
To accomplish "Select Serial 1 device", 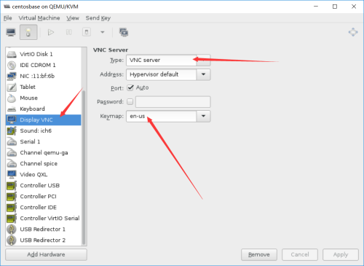I will (44, 141).
